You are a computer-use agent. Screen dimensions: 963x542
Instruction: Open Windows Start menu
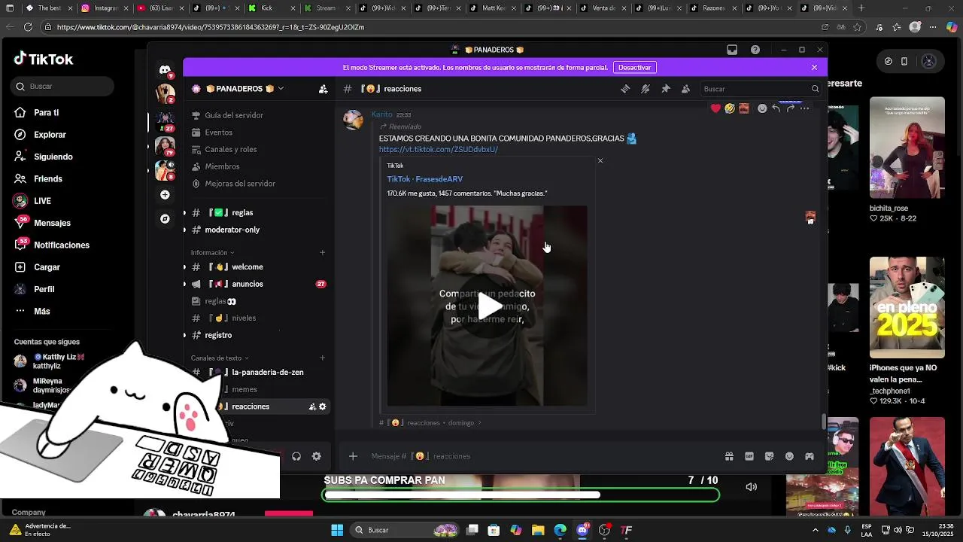[x=337, y=530]
